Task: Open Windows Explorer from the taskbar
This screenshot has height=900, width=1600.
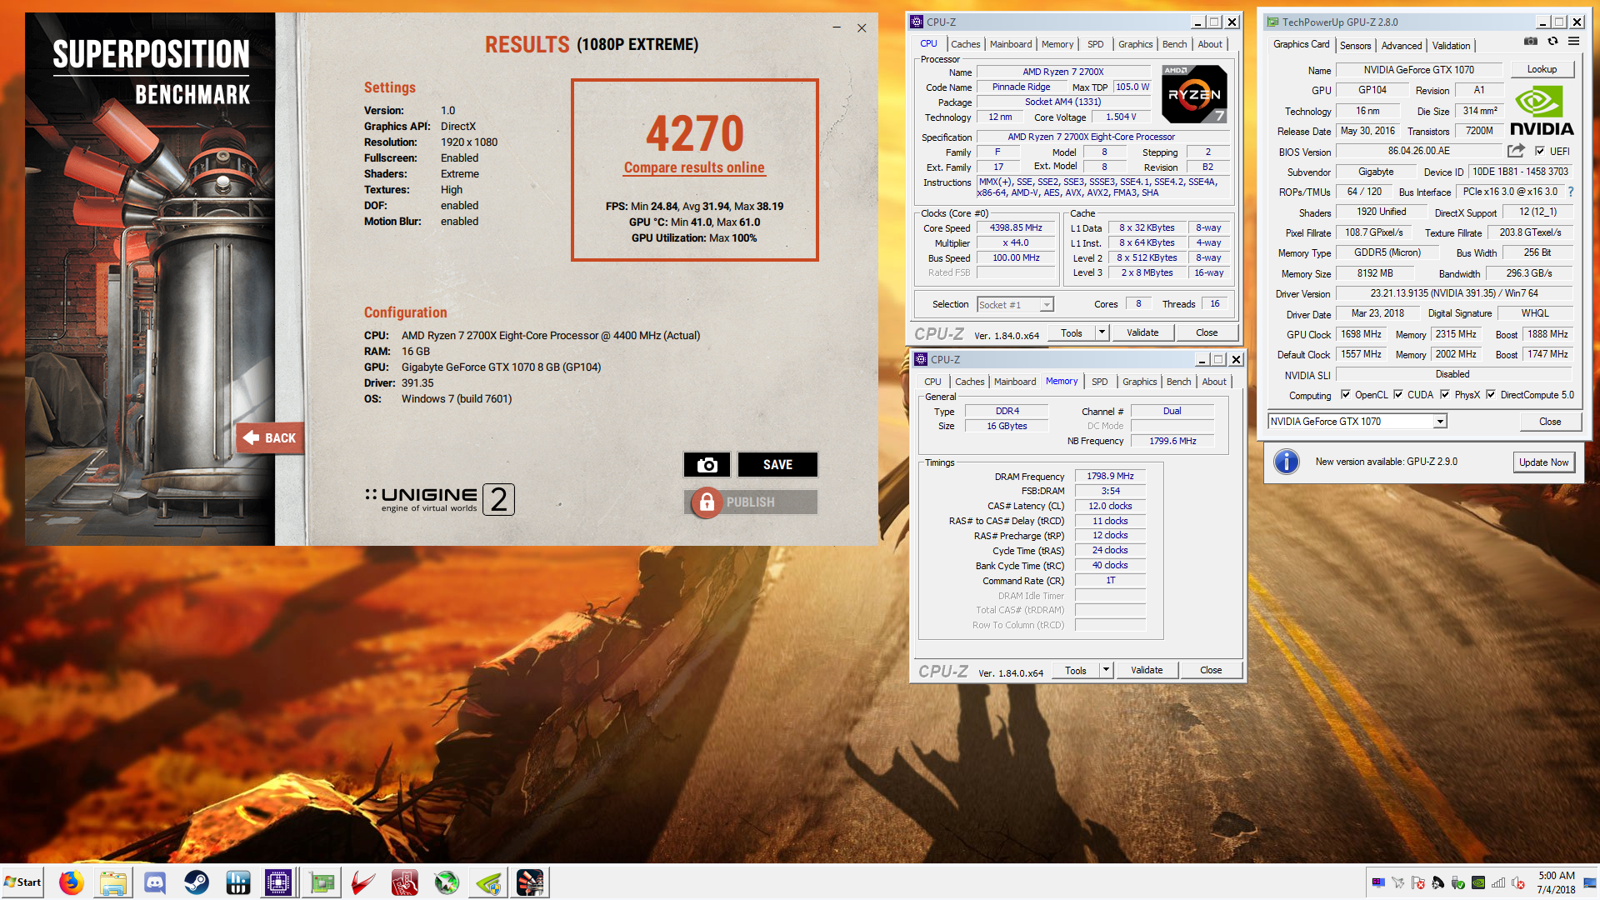Action: pos(113,882)
